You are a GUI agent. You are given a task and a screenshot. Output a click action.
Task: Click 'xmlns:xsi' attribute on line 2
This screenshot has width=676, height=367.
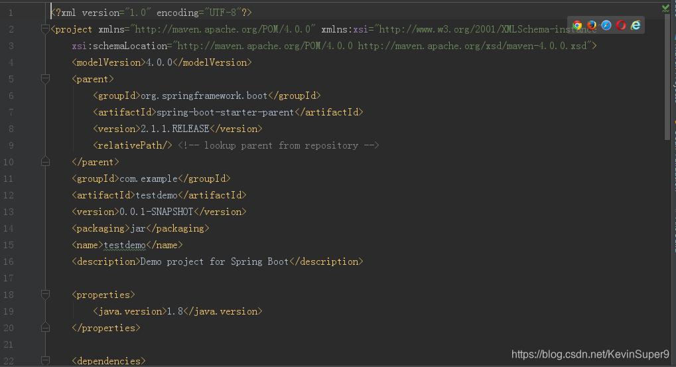pos(344,29)
